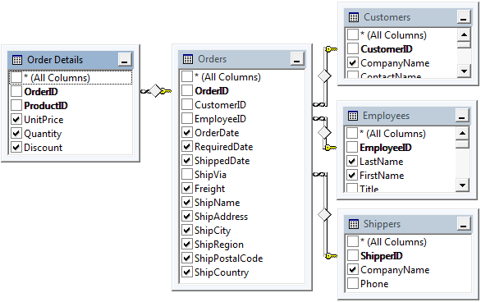Image resolution: width=481 pixels, height=302 pixels.
Task: Click the Customers list scroll down arrow
Action: (x=464, y=71)
